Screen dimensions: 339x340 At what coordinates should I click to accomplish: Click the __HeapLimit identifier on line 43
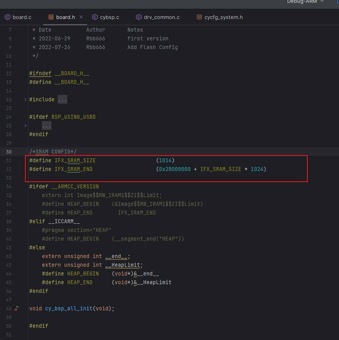[123, 265]
